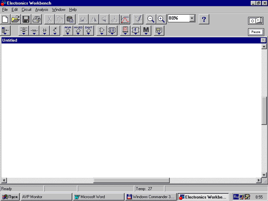Image resolution: width=268 pixels, height=201 pixels.
Task: Open the Digital flip-flop parts bin
Action: (x=112, y=30)
